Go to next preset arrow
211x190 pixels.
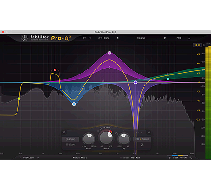(x=165, y=38)
